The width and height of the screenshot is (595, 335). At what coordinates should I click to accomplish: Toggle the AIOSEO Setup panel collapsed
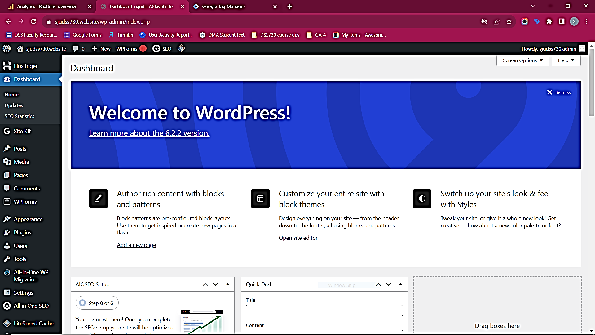coord(227,284)
